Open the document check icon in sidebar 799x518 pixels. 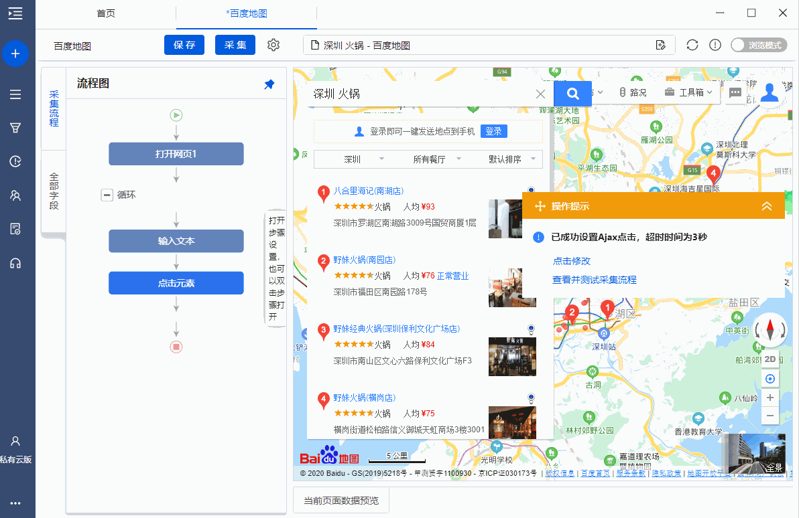point(15,229)
